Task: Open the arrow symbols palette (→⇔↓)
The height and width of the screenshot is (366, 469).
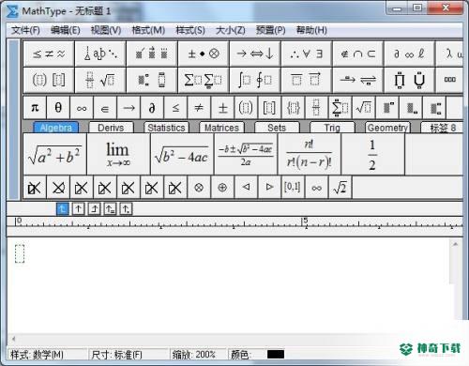Action: (x=255, y=53)
